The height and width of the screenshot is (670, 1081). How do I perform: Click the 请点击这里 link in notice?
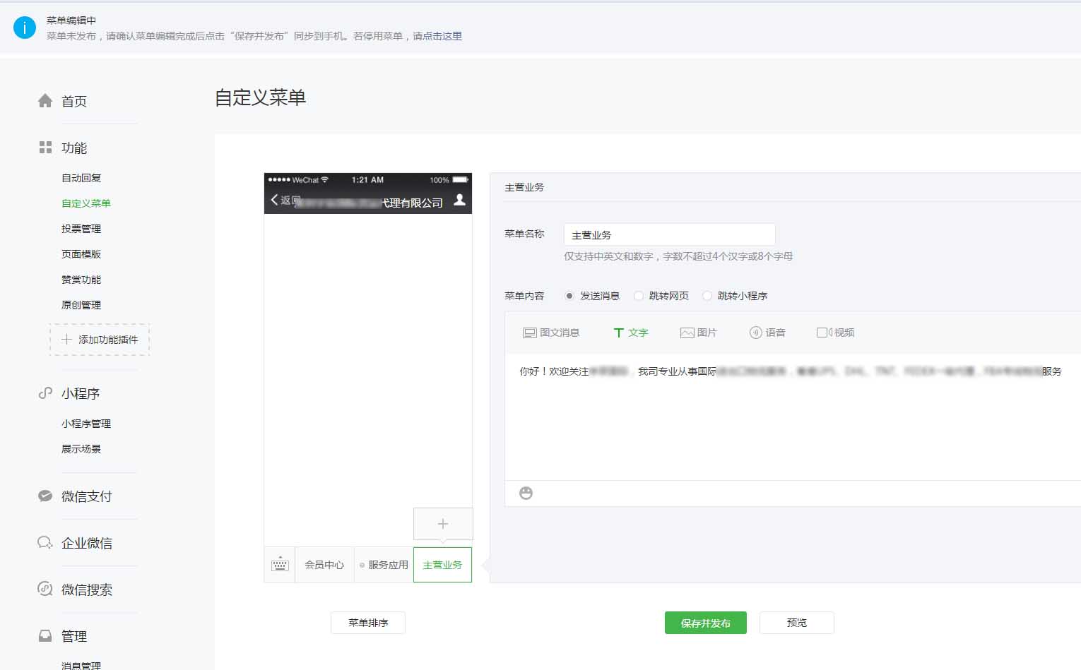coord(437,36)
